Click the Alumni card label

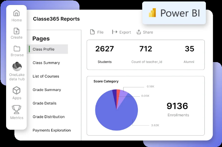tap(189, 62)
